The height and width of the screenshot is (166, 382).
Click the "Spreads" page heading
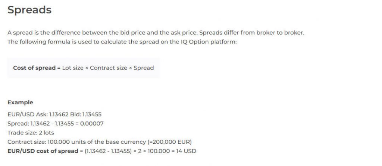coord(29,10)
